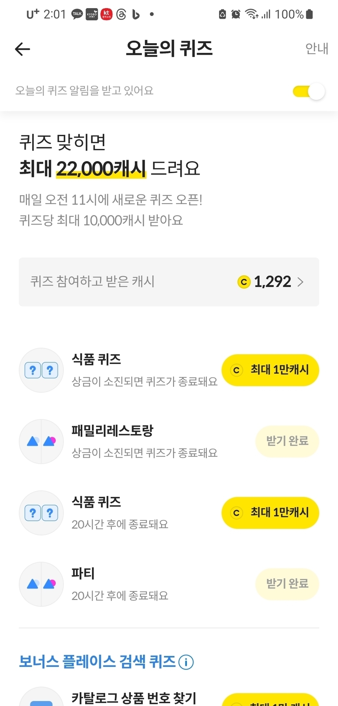This screenshot has width=338, height=706.
Task: Tap the 패밀리레스토랑 quiz triangle icon
Action: click(41, 441)
